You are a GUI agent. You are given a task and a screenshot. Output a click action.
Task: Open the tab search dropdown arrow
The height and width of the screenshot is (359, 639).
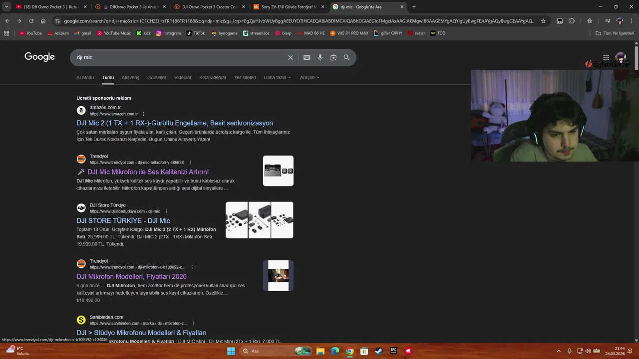(6, 7)
